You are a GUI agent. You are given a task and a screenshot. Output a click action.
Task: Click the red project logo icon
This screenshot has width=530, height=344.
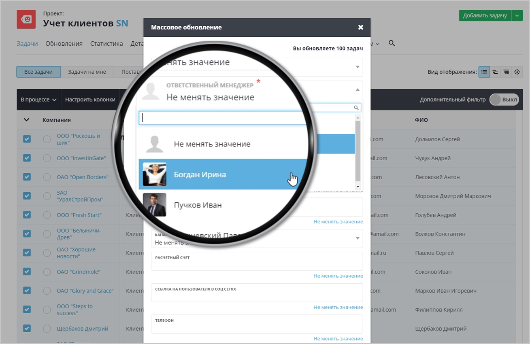(26, 19)
